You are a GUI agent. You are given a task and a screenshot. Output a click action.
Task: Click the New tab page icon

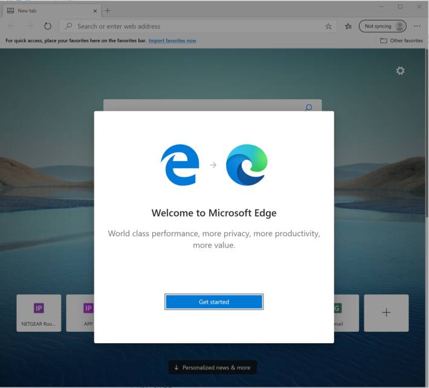10,11
